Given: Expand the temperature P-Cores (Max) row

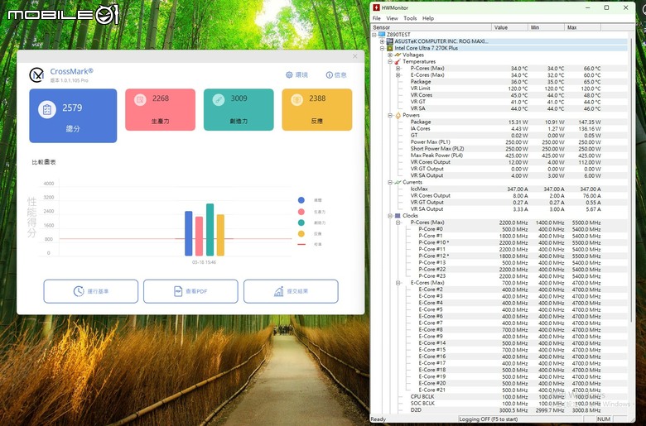Looking at the screenshot, I should click(398, 69).
